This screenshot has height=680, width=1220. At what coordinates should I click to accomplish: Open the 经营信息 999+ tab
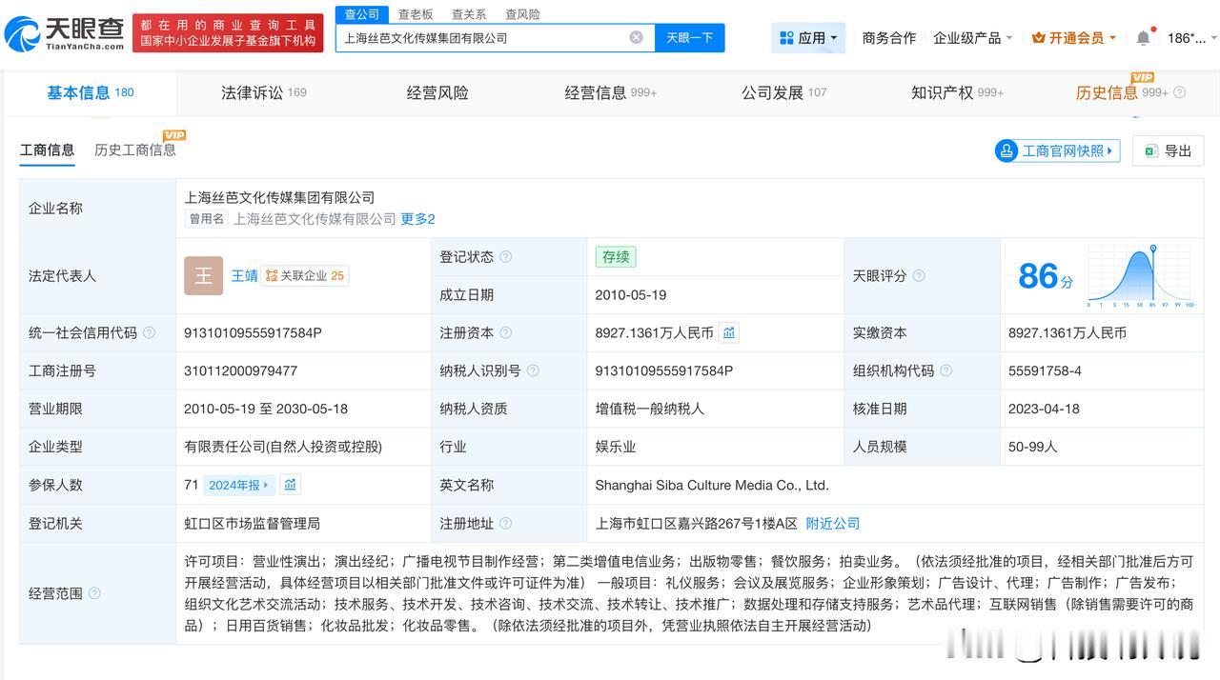click(611, 92)
